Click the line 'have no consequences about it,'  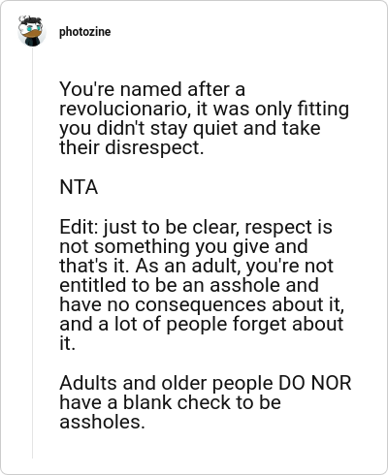pyautogui.click(x=202, y=304)
